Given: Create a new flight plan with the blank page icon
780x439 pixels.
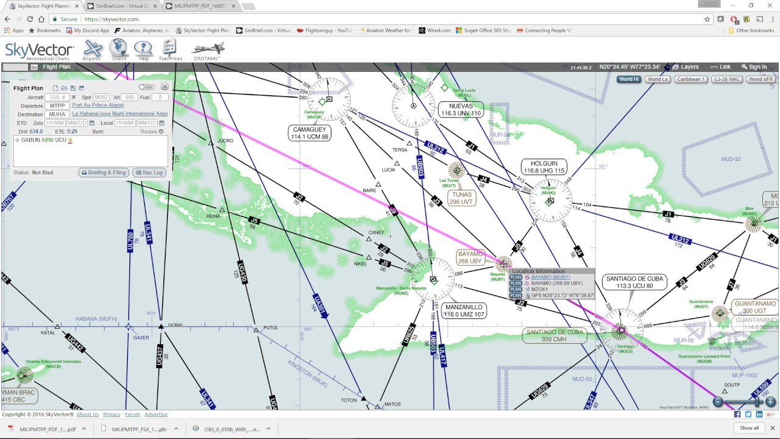Looking at the screenshot, I should coord(55,88).
